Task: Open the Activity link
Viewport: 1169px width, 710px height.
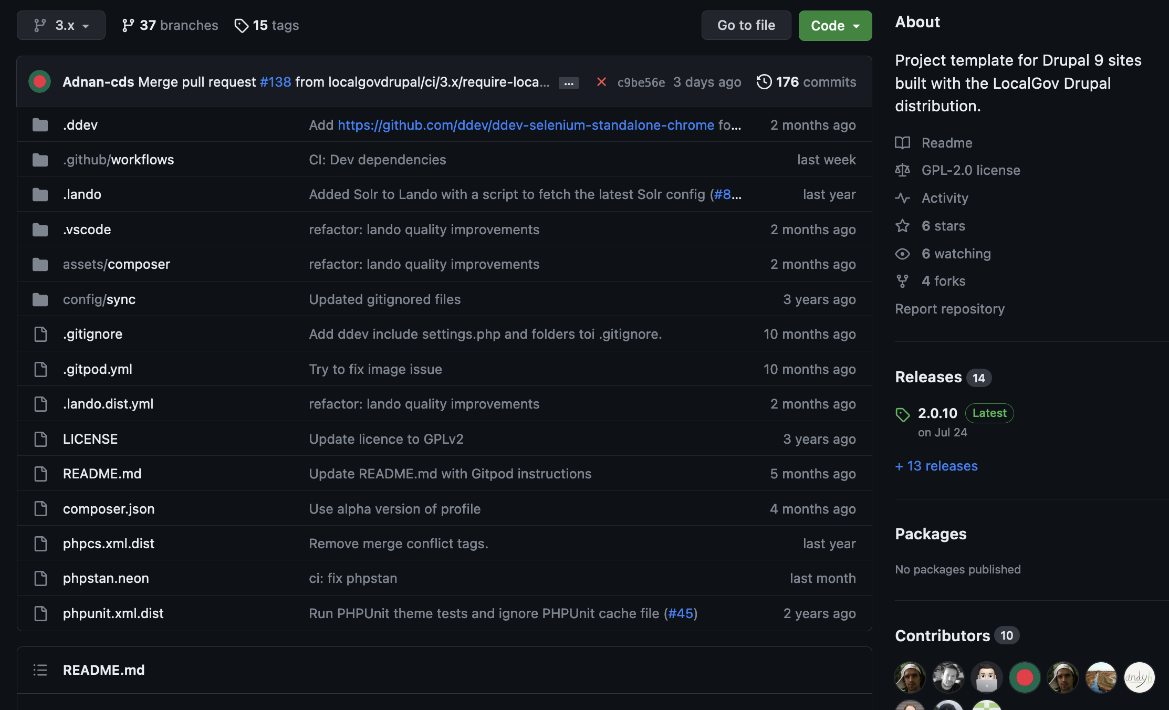Action: click(x=945, y=198)
